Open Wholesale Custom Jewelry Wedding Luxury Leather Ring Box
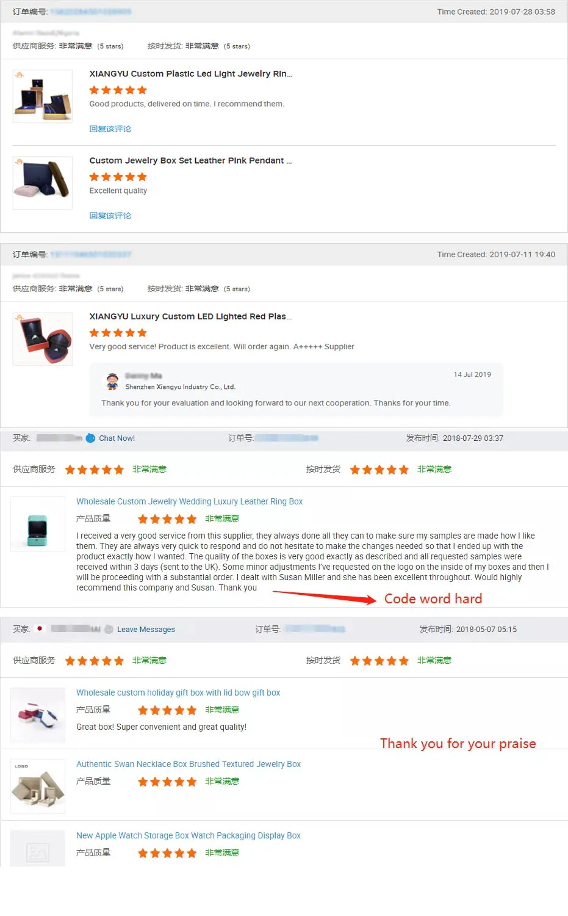This screenshot has width=568, height=916. (189, 501)
